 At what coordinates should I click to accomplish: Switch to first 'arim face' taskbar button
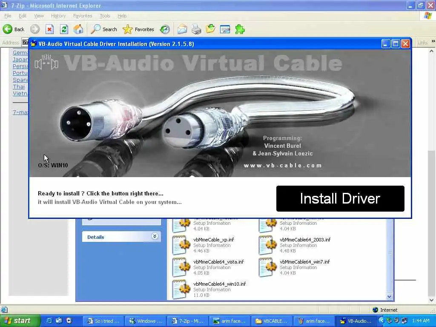point(229,321)
